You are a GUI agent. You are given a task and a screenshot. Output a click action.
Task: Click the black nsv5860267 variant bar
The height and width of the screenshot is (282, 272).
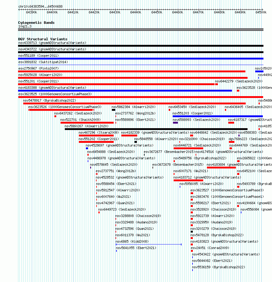click(156, 129)
